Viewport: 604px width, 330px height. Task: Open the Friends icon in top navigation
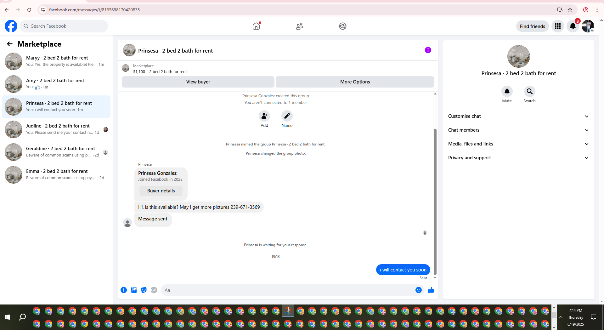pos(300,26)
